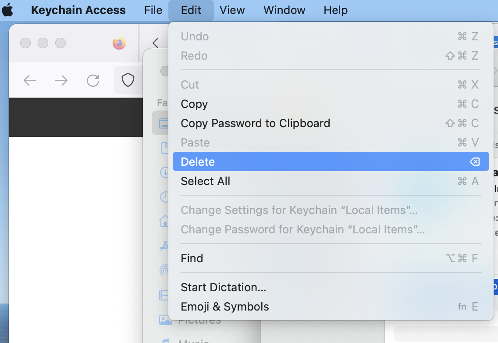
Task: Open the Pictures sidebar item
Action: [164, 320]
